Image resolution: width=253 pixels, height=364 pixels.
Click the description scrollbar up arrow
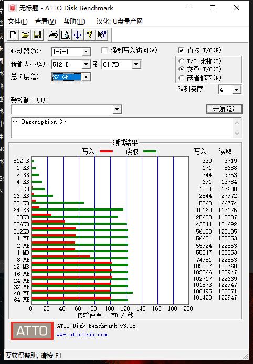(x=237, y=123)
